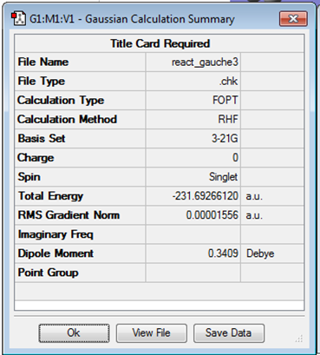Click the RHF calculation method cell
The width and height of the screenshot is (320, 355).
coord(193,119)
